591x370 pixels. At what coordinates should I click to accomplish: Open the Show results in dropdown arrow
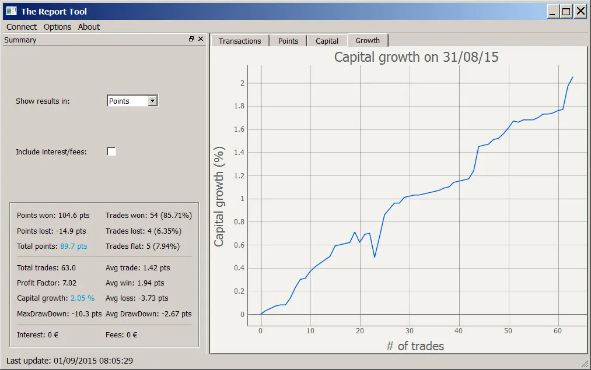click(153, 100)
